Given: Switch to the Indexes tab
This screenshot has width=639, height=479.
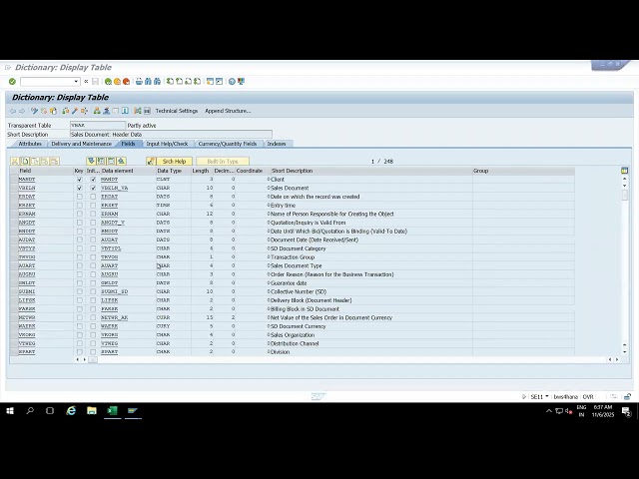Looking at the screenshot, I should coord(277,144).
